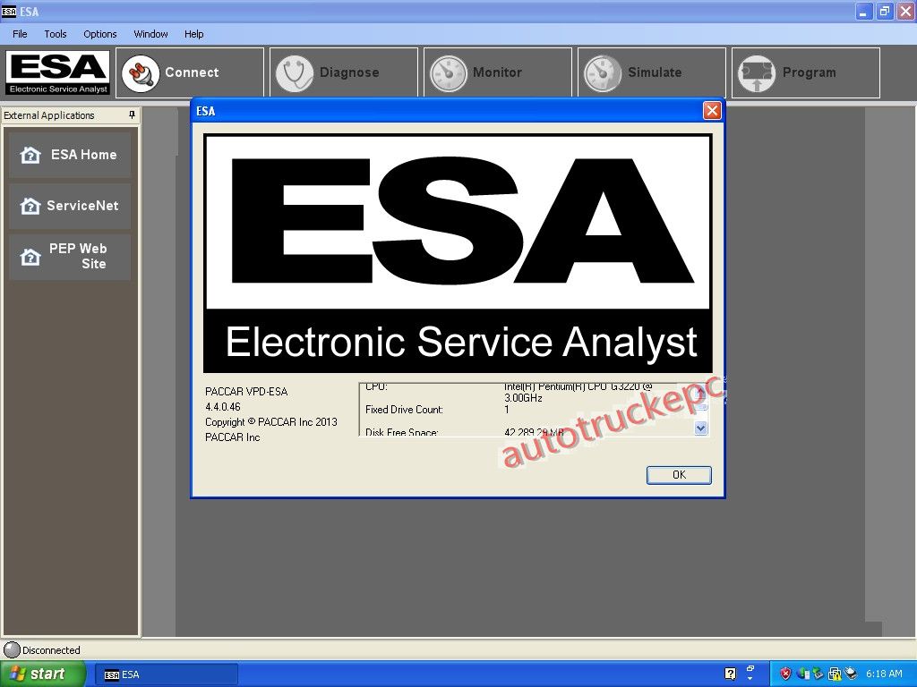Viewport: 917px width, 687px height.
Task: Click the Diagnose toolbar label
Action: [349, 72]
